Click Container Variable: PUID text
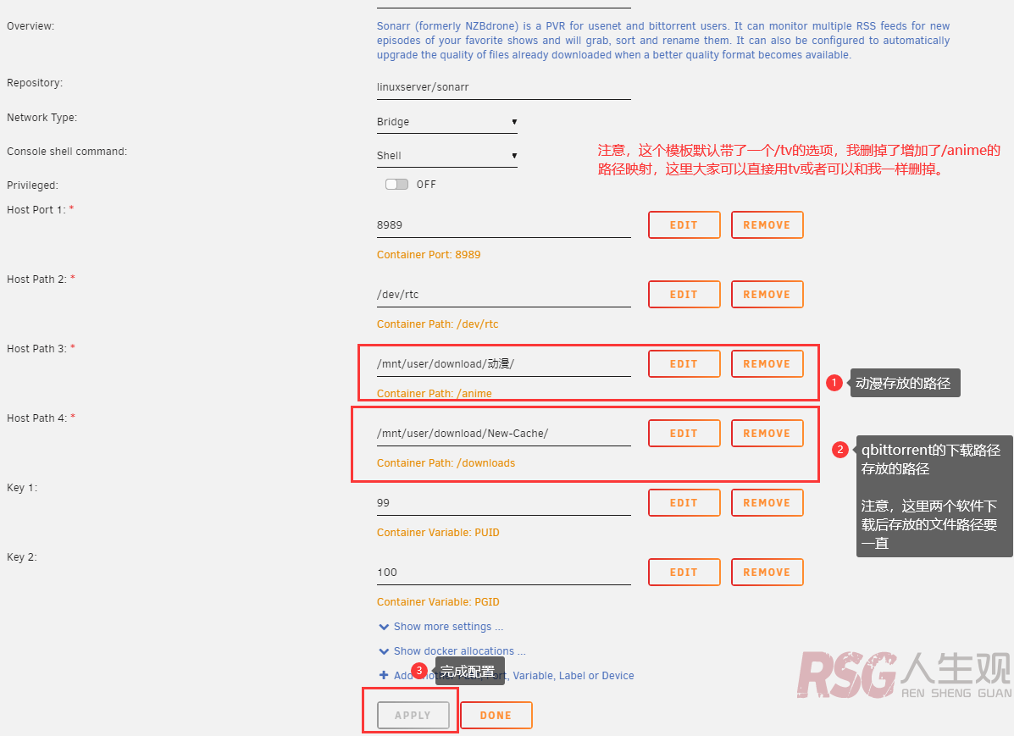 pos(438,532)
